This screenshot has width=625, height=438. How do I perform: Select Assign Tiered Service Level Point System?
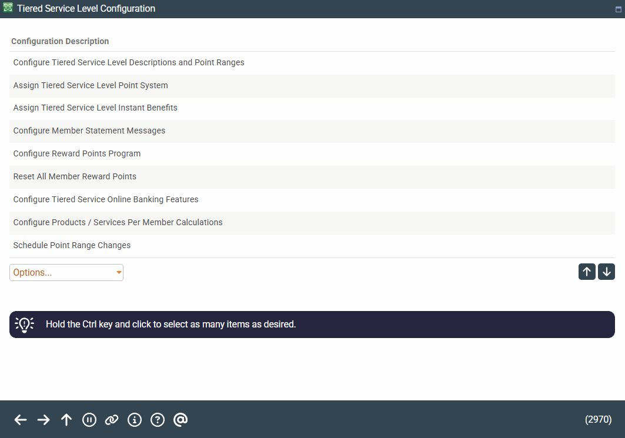tap(91, 85)
